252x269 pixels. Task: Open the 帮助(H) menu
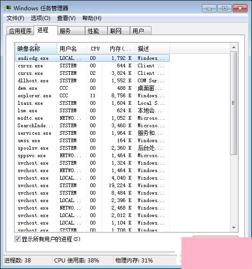pyautogui.click(x=92, y=18)
